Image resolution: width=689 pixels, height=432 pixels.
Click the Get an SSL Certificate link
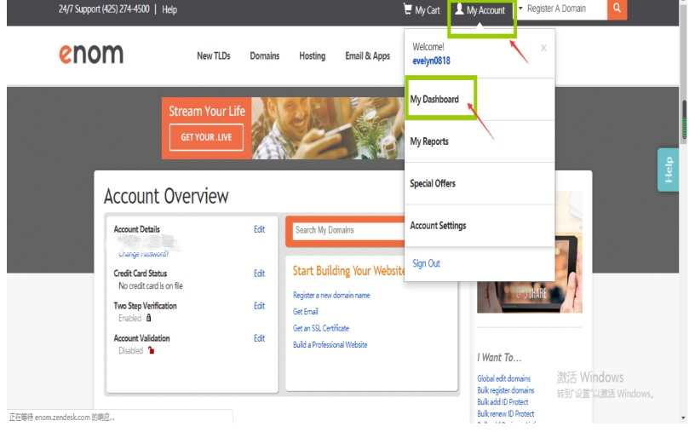[x=321, y=328]
